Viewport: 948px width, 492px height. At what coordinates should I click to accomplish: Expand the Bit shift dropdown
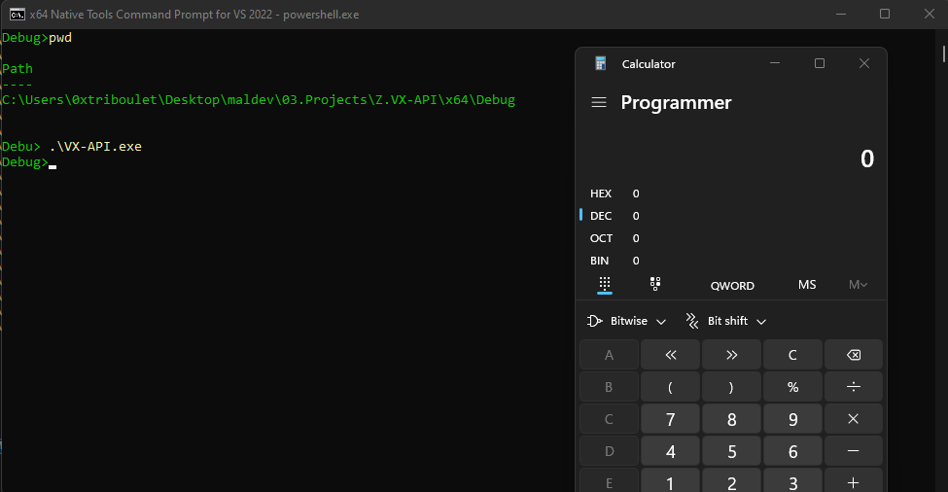coord(726,321)
